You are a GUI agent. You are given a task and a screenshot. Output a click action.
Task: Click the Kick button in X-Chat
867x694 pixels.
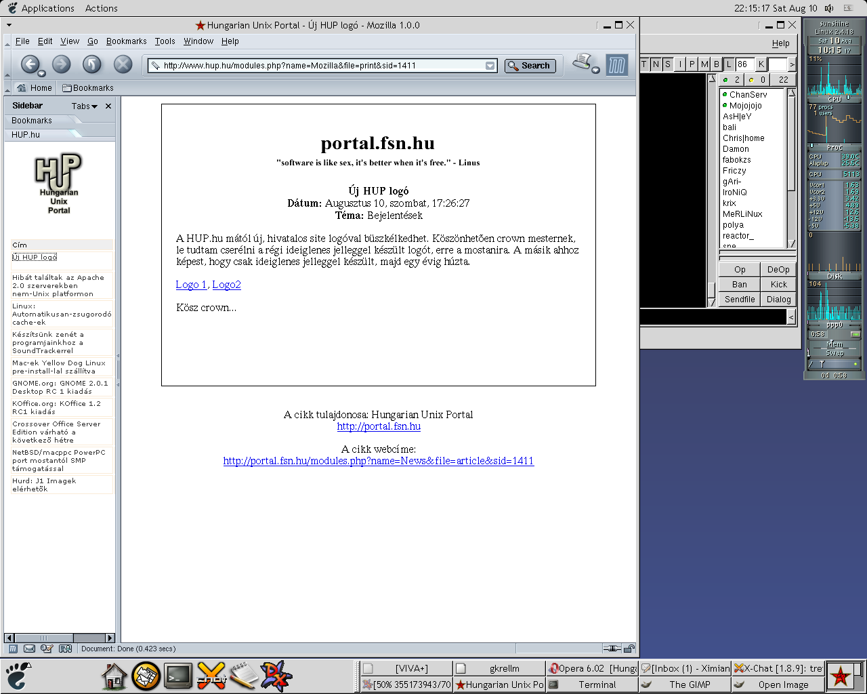[778, 285]
